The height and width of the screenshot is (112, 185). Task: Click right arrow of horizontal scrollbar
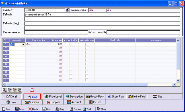[x=174, y=84]
